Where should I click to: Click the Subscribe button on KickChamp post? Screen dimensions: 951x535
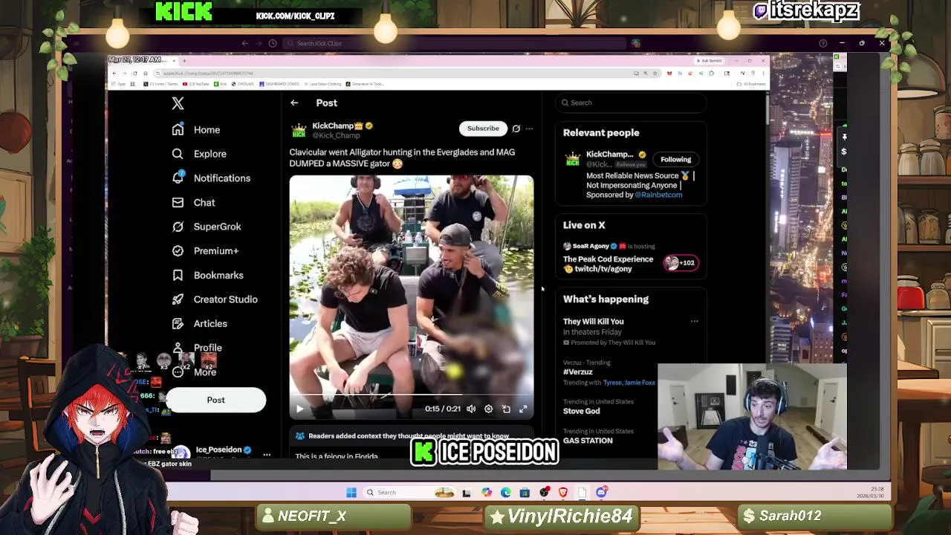click(483, 129)
